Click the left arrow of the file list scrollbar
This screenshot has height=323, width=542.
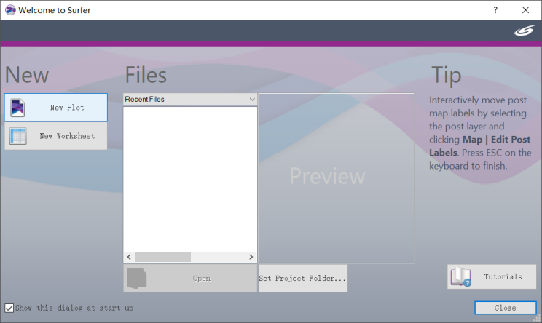[x=129, y=257]
